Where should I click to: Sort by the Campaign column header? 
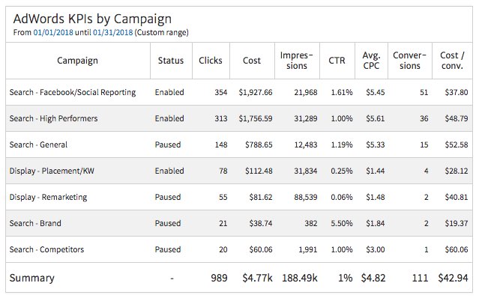pos(78,61)
